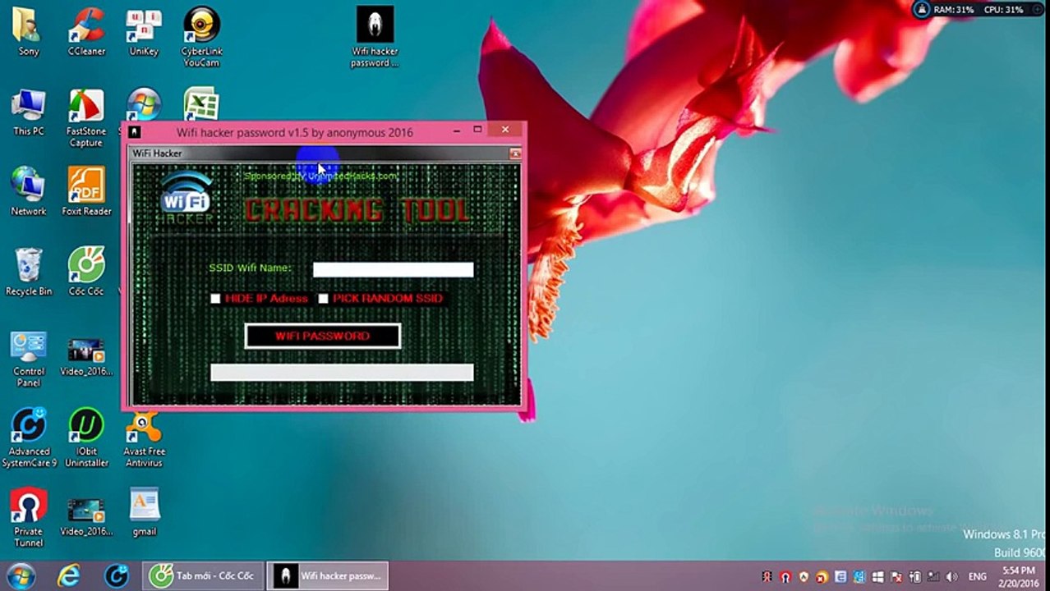Click the volume speaker tray icon
The height and width of the screenshot is (591, 1050).
coord(952,577)
